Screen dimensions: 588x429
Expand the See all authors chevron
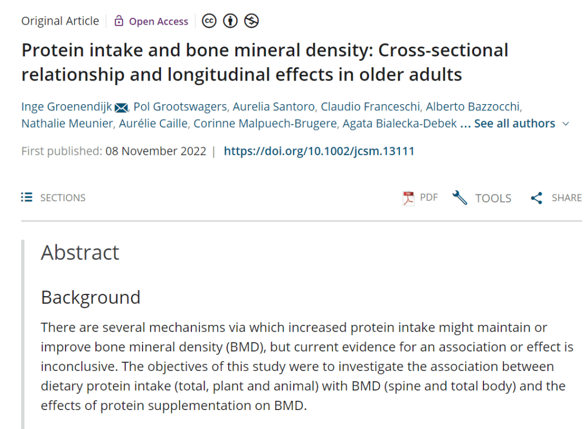tap(566, 124)
